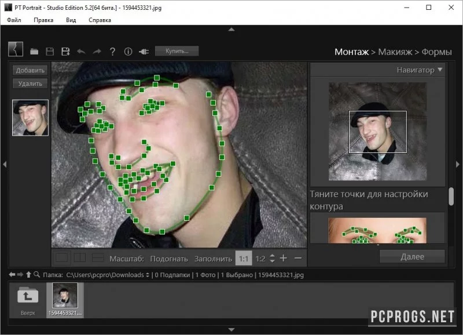This screenshot has height=335, width=463.
Task: Redo with the right curved arrow icon
Action: coord(97,52)
